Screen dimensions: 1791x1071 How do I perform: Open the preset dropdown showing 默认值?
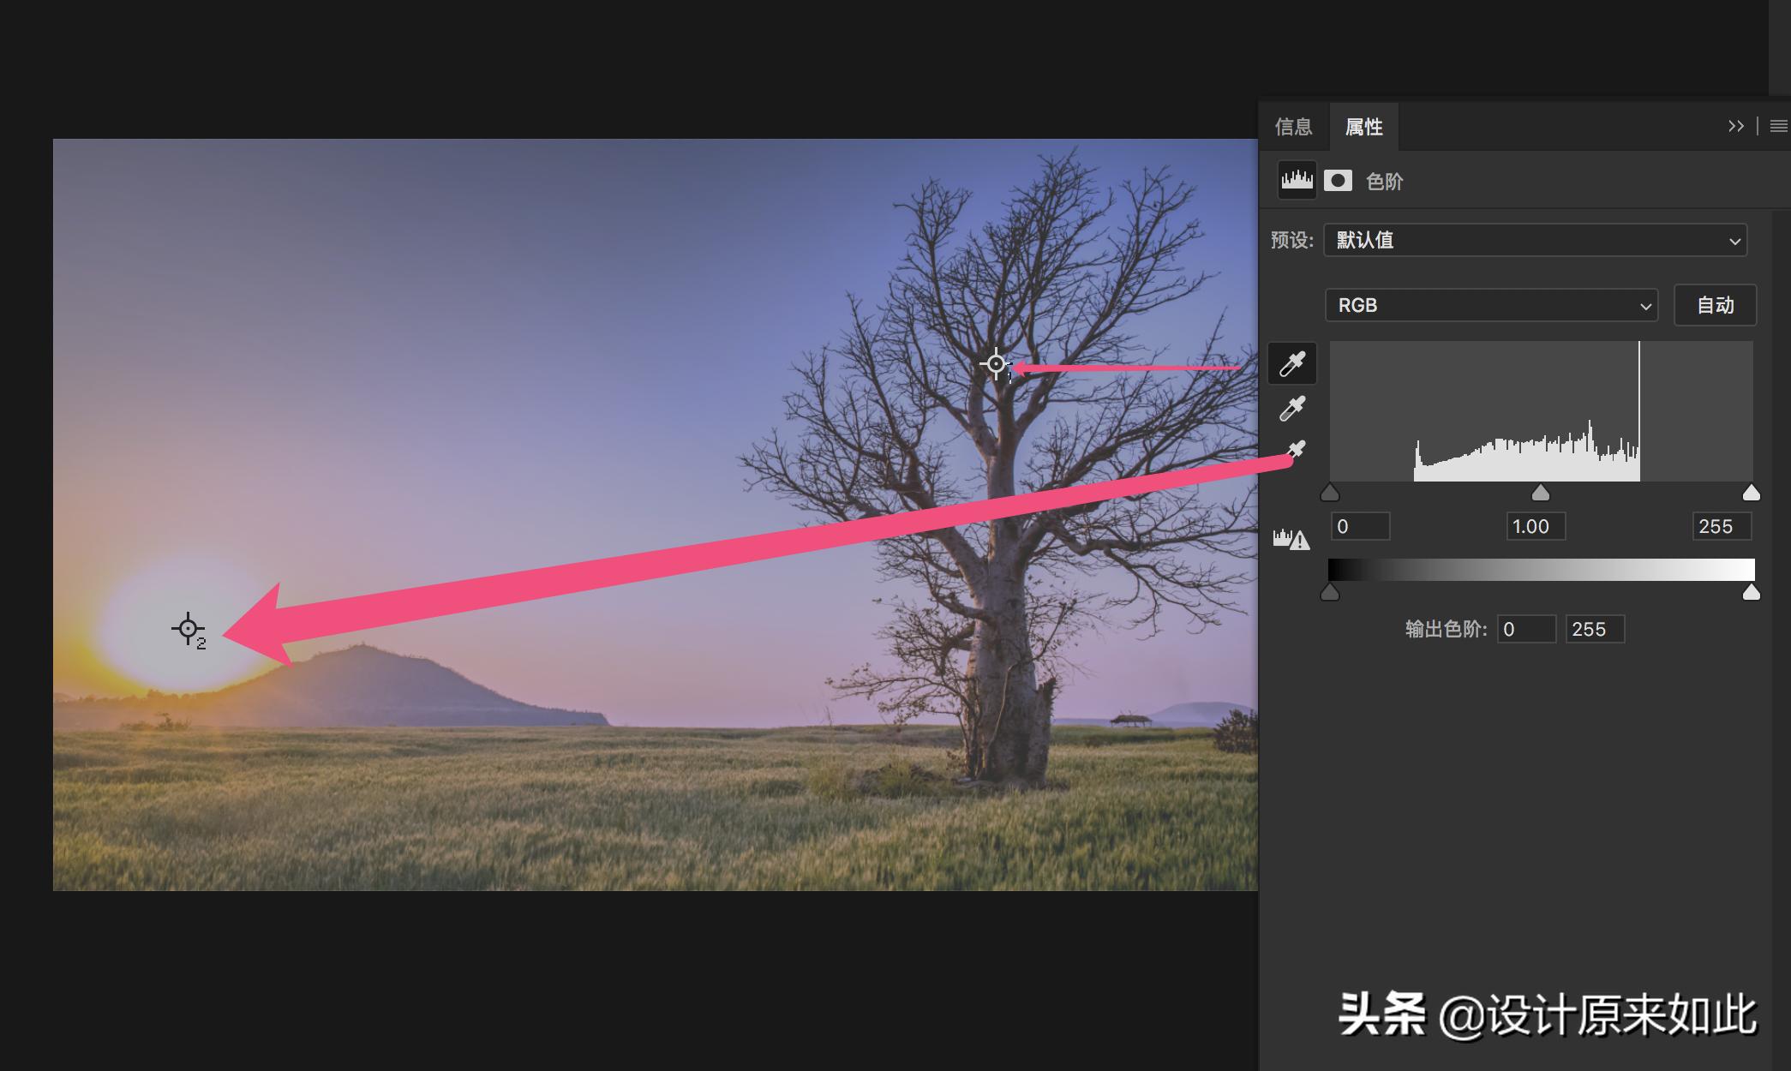(x=1535, y=241)
